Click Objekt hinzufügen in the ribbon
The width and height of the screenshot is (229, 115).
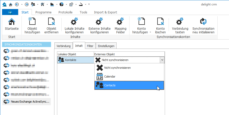tap(32, 26)
